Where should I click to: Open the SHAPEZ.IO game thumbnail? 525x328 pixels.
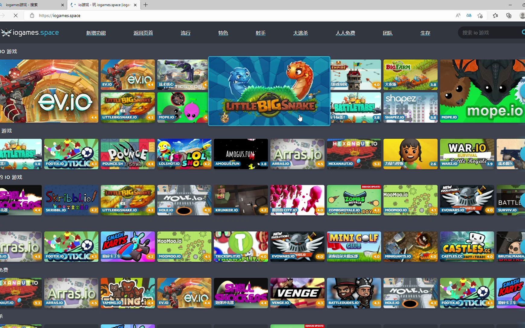[410, 107]
